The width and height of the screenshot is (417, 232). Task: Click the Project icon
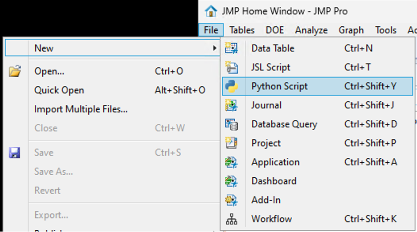point(232,143)
